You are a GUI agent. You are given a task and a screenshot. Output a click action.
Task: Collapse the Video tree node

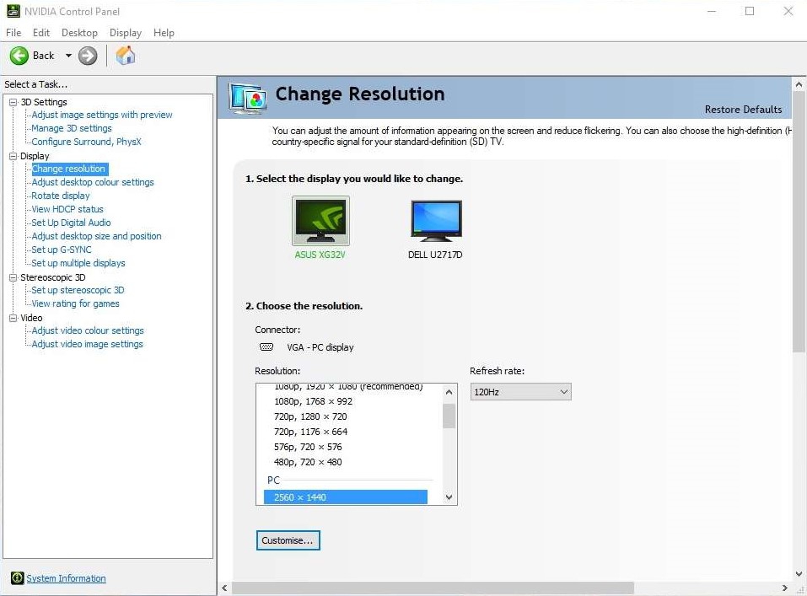coord(13,318)
